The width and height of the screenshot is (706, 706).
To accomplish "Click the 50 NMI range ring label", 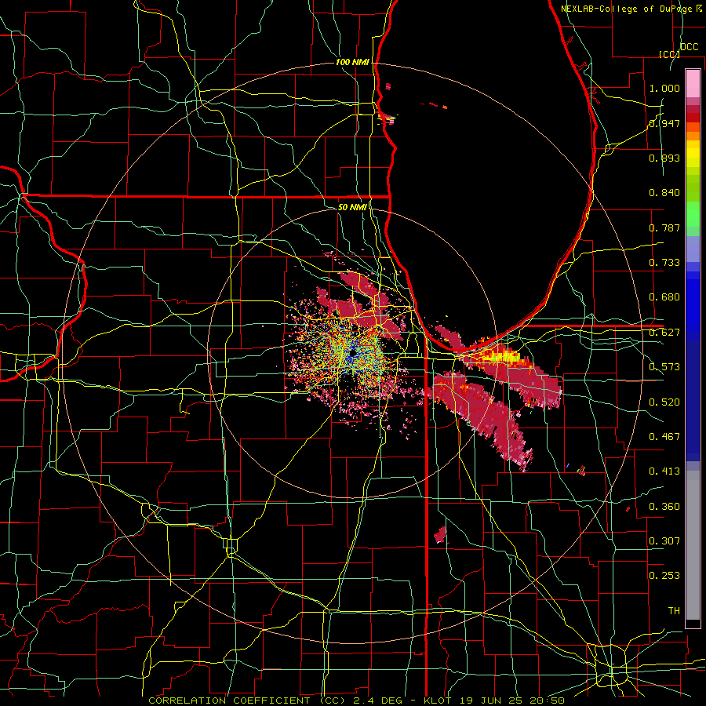I will click(x=352, y=207).
